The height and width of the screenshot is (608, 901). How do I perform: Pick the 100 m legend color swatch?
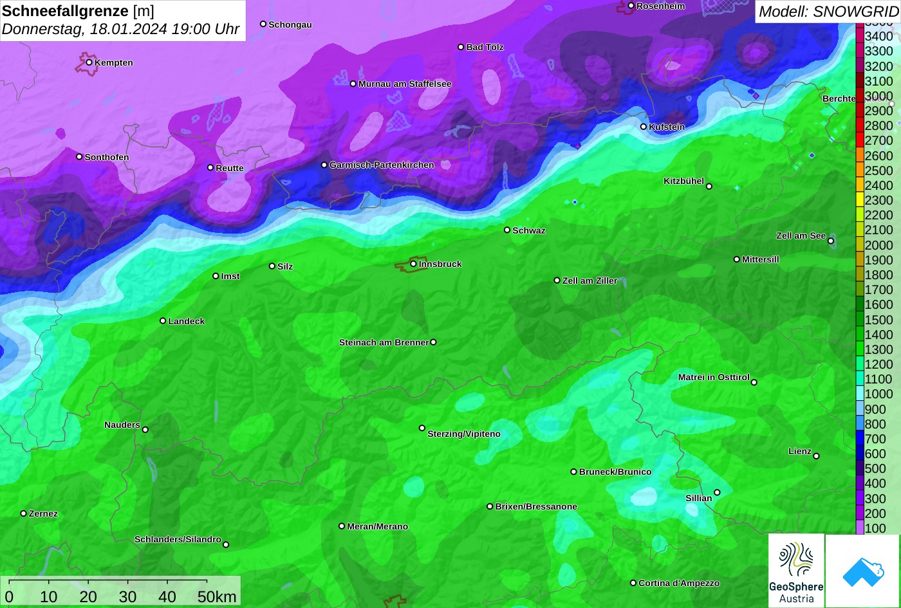tap(859, 528)
